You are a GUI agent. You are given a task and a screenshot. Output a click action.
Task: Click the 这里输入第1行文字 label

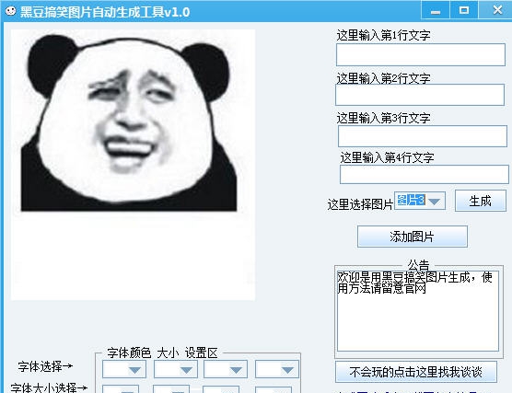point(383,35)
